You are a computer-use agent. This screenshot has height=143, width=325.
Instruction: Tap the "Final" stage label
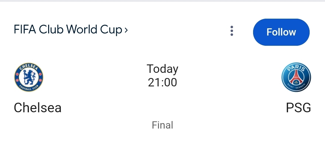[x=162, y=125]
